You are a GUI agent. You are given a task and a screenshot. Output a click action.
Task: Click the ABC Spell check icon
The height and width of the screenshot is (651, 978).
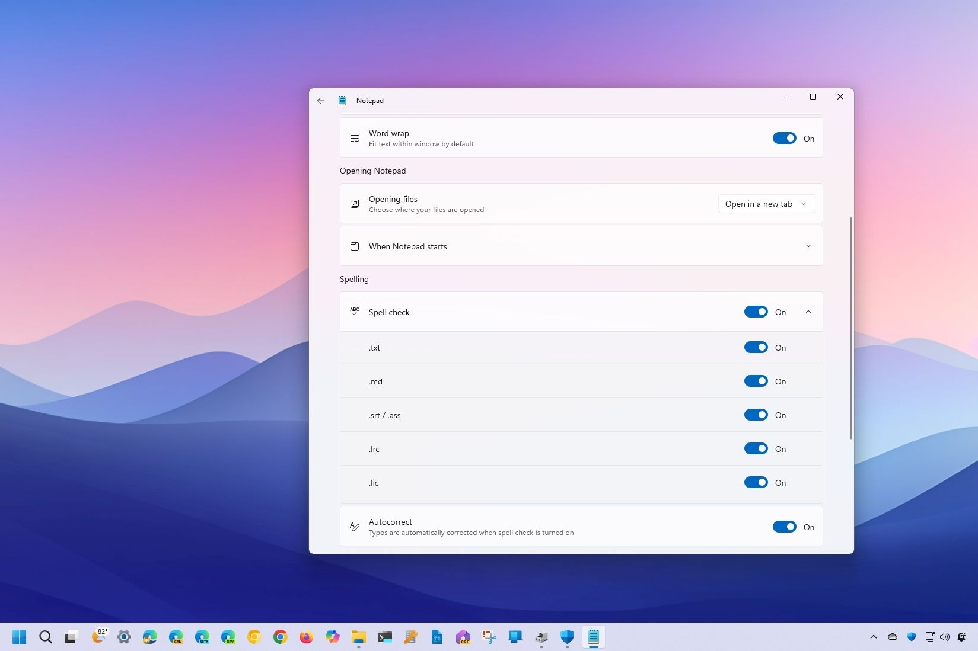[354, 311]
